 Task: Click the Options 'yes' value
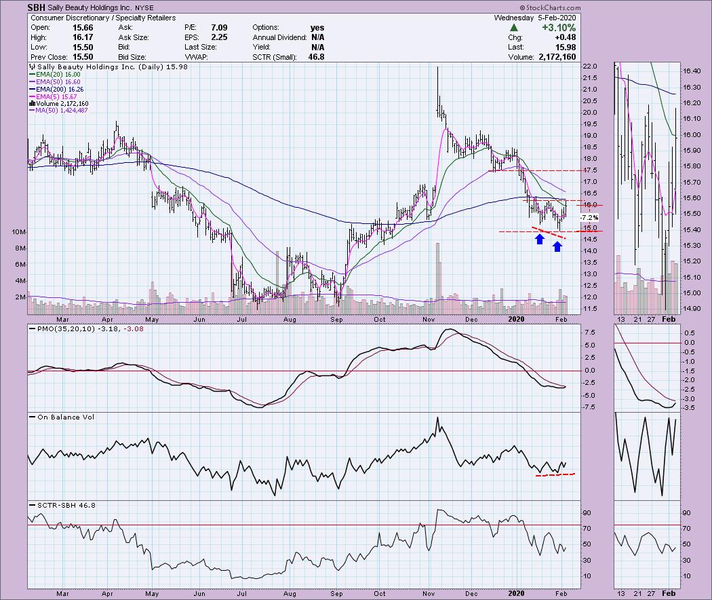[x=317, y=28]
